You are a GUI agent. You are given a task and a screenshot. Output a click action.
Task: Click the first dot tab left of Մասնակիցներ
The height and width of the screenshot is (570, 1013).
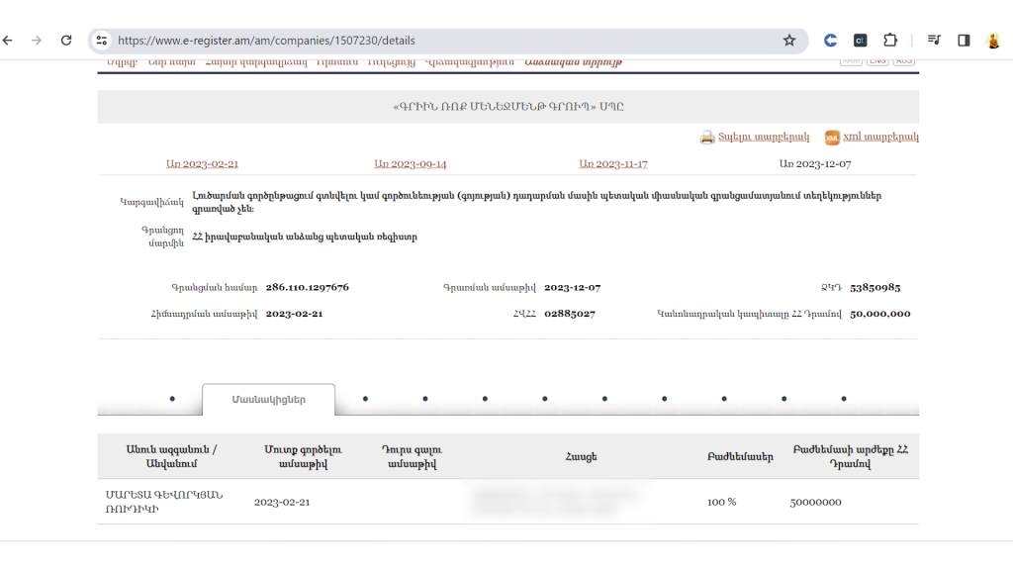click(x=172, y=399)
